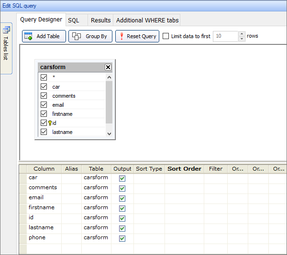
Task: Toggle the email field checkbox in carsform
Action: tap(44, 105)
